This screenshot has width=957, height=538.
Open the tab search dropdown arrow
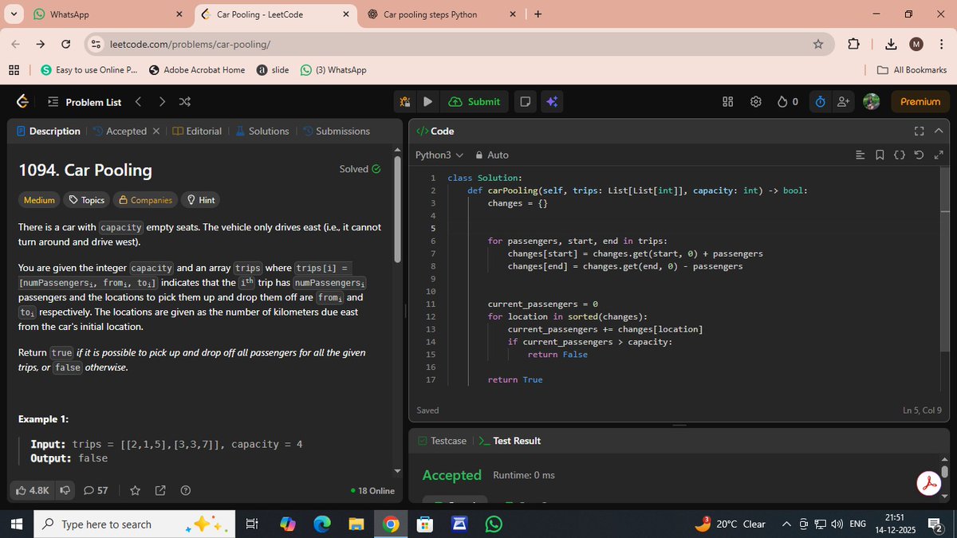[14, 14]
